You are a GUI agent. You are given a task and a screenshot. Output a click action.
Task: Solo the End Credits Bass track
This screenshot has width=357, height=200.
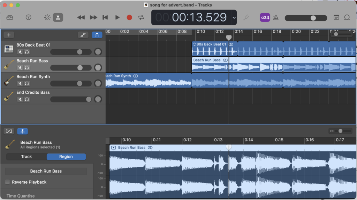tap(27, 99)
